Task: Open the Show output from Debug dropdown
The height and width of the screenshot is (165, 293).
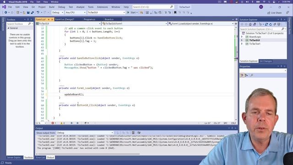Action: (85, 132)
